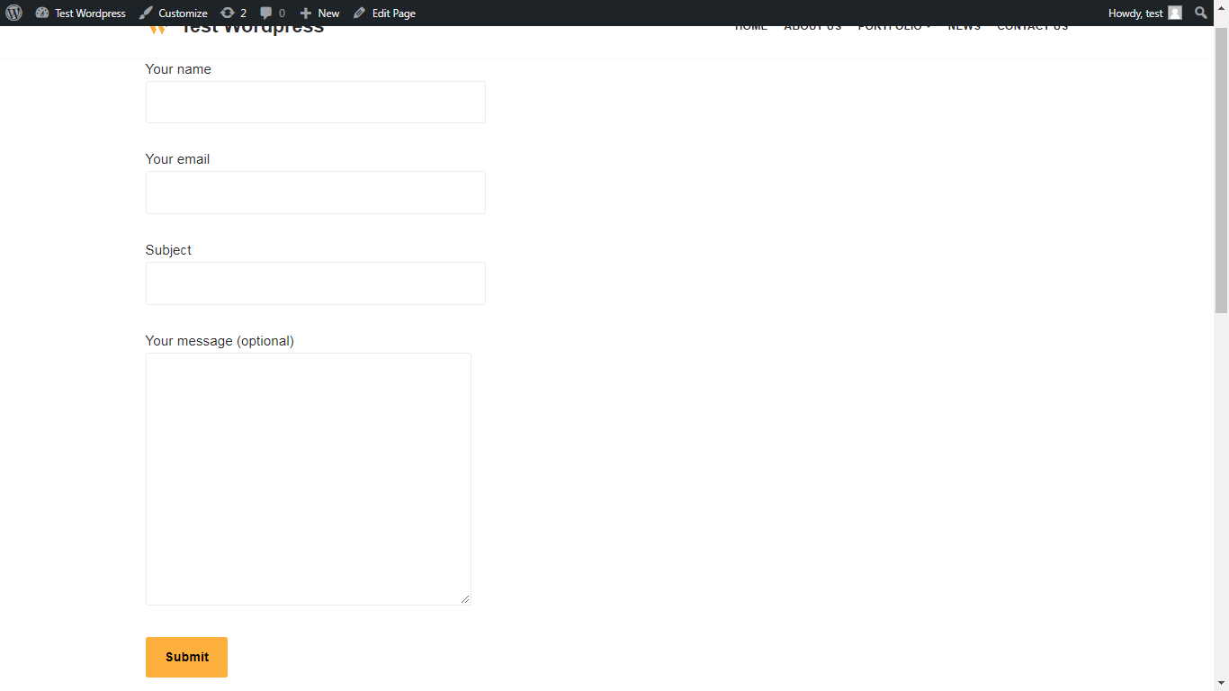Click the message textarea resize handle
This screenshot has height=691, width=1229.
[465, 598]
